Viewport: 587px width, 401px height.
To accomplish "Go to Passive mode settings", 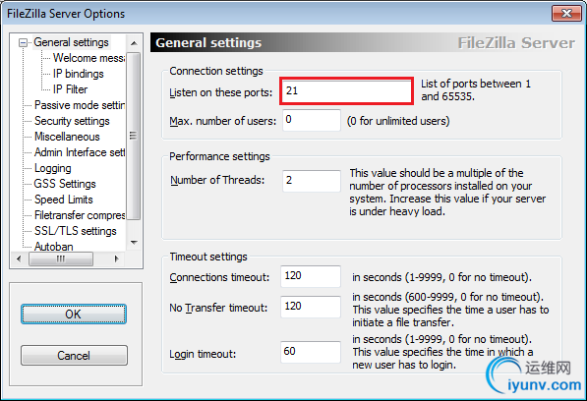I will pos(80,105).
